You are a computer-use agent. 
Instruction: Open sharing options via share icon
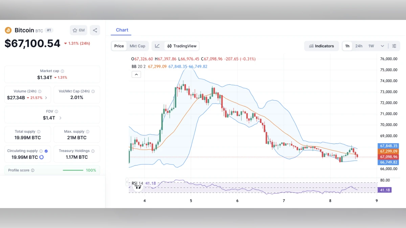[x=95, y=30]
